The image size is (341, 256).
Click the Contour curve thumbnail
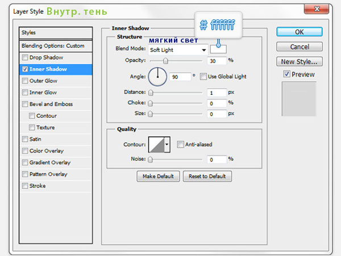tap(156, 145)
